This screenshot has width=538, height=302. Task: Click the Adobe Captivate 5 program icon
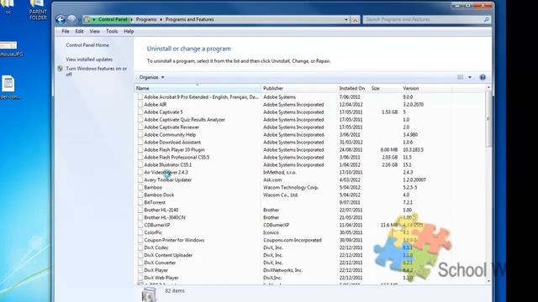pyautogui.click(x=140, y=112)
